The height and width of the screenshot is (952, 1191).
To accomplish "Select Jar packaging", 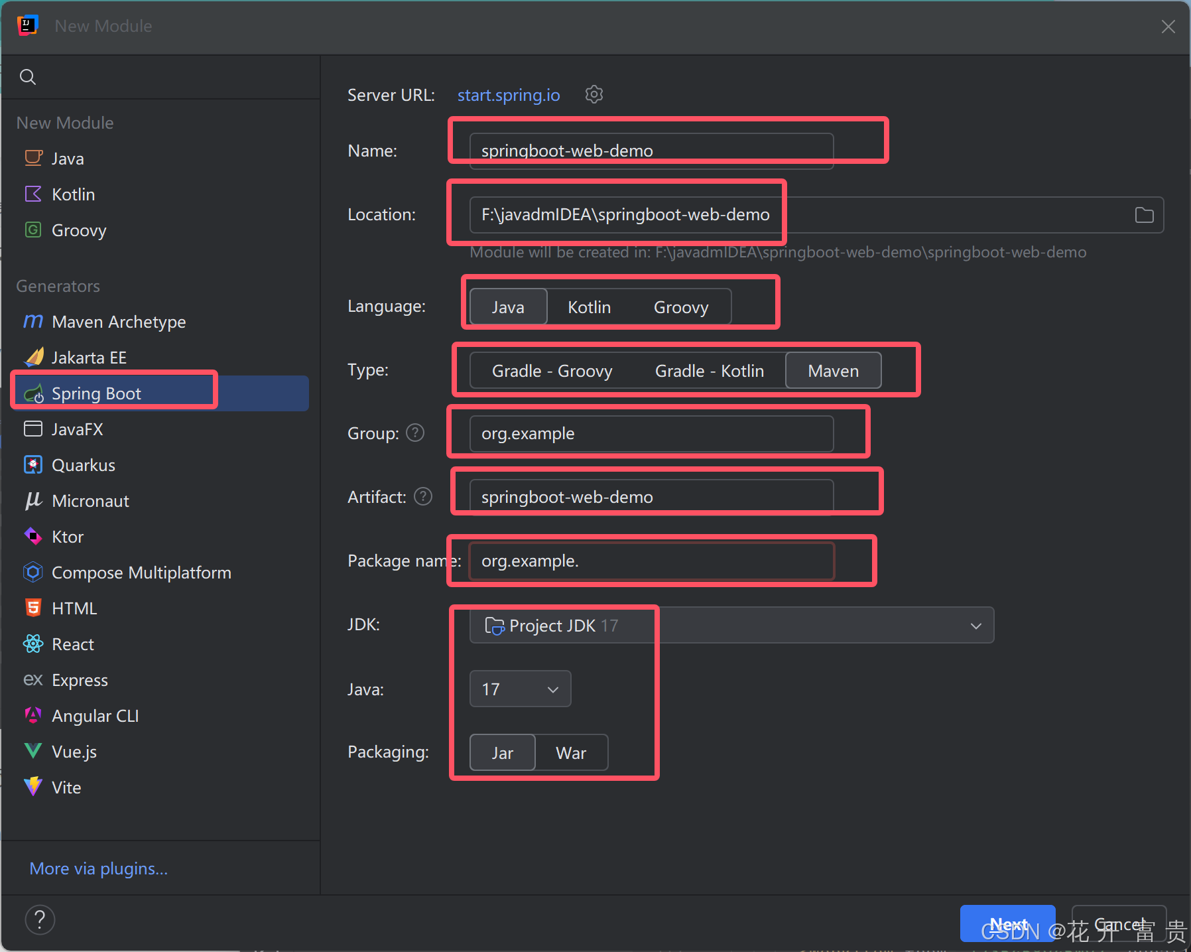I will pyautogui.click(x=503, y=752).
